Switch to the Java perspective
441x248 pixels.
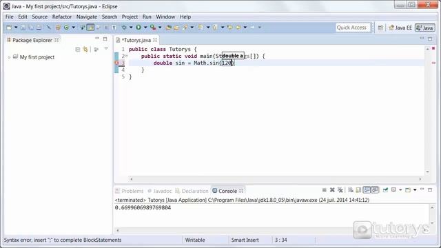(425, 28)
